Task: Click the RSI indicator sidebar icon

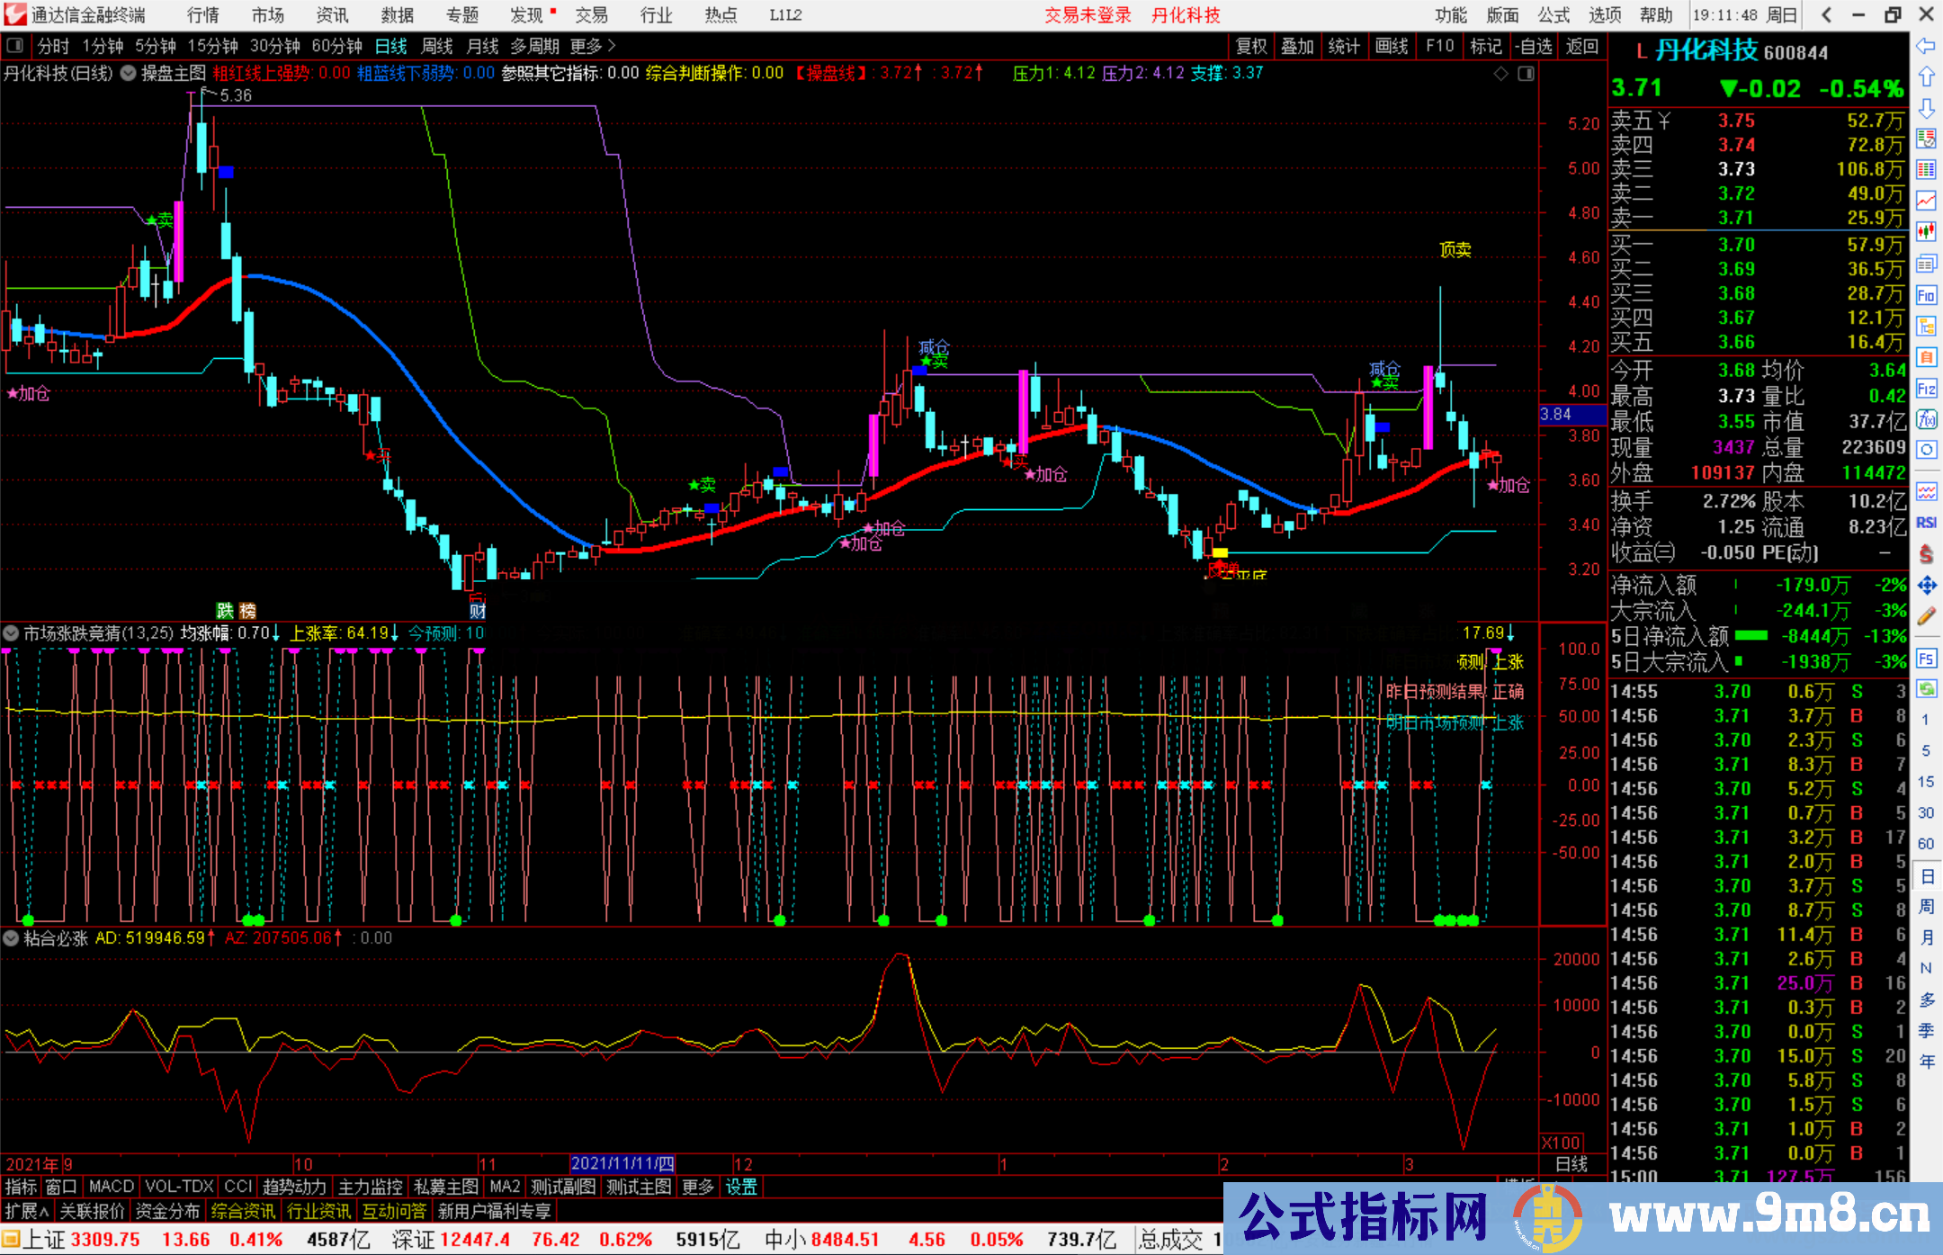Action: (1926, 523)
